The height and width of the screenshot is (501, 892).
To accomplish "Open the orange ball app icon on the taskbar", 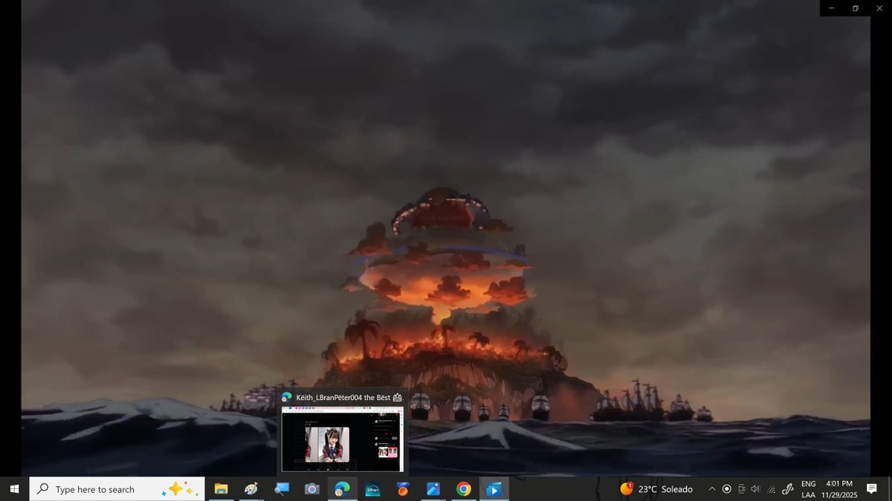I will [403, 489].
